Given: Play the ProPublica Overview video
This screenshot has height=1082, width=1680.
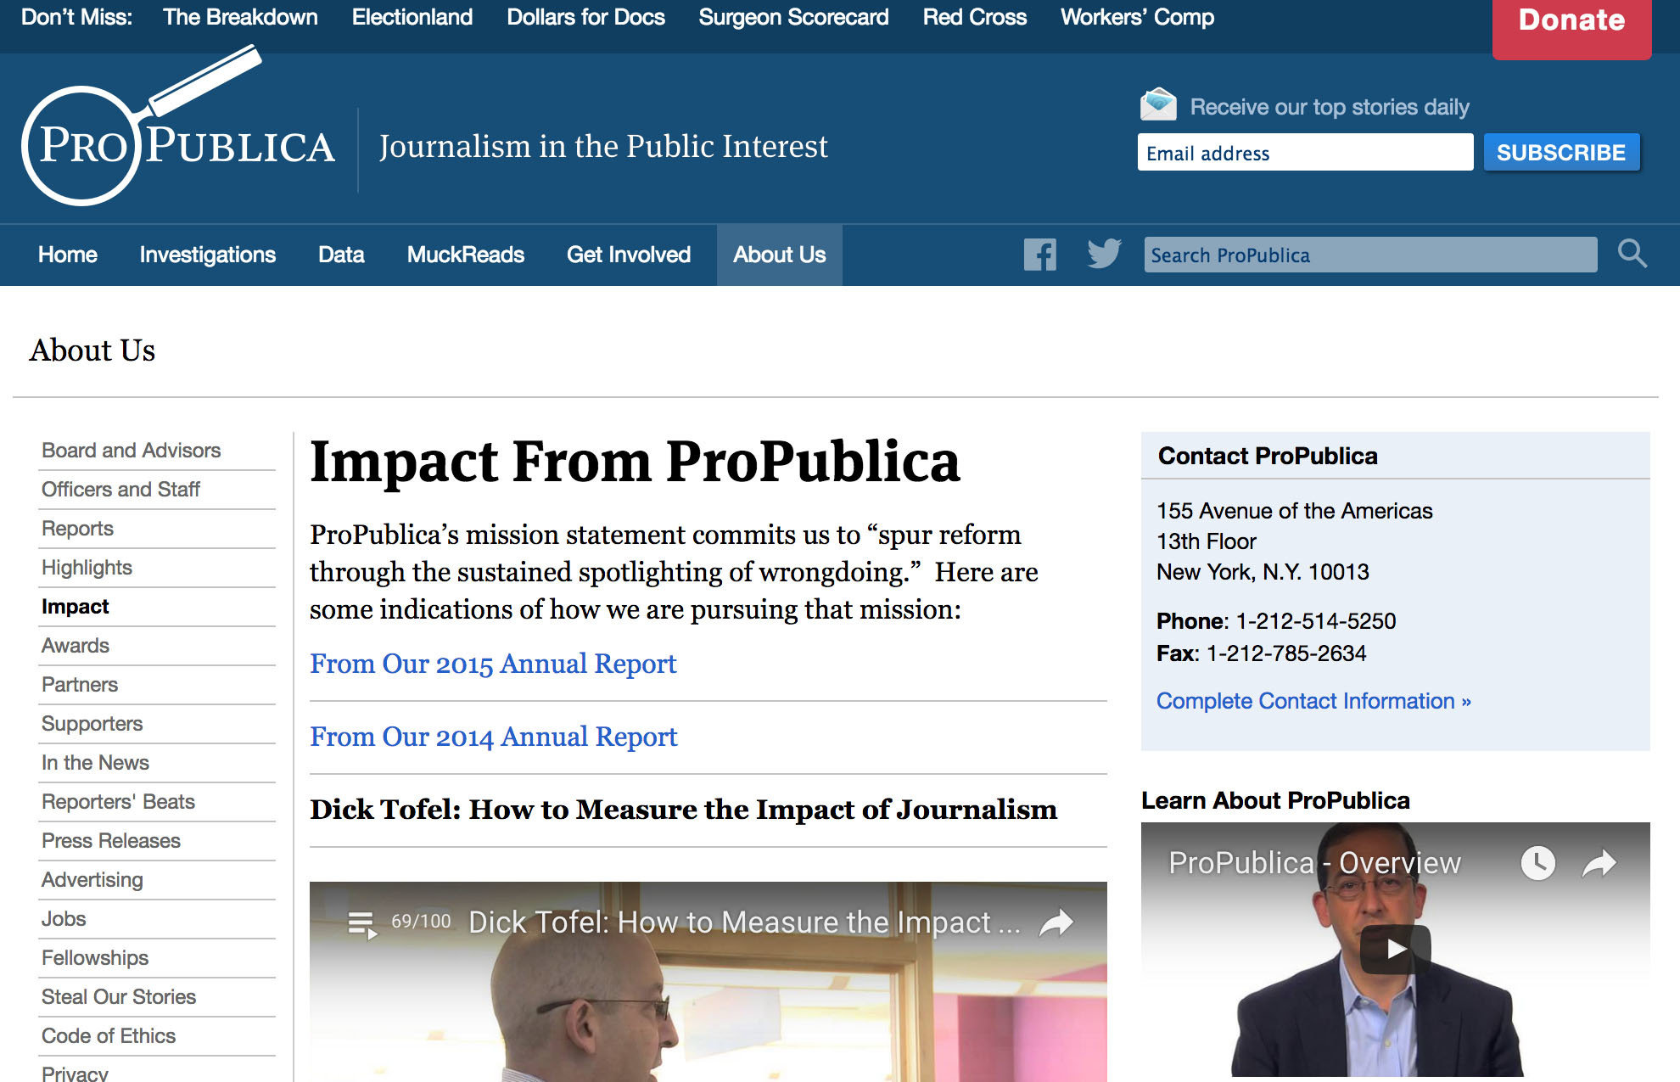Looking at the screenshot, I should pyautogui.click(x=1395, y=949).
